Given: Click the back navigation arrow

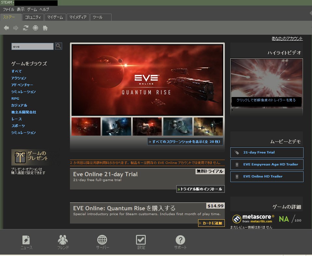Looking at the screenshot, I should click(6, 28).
